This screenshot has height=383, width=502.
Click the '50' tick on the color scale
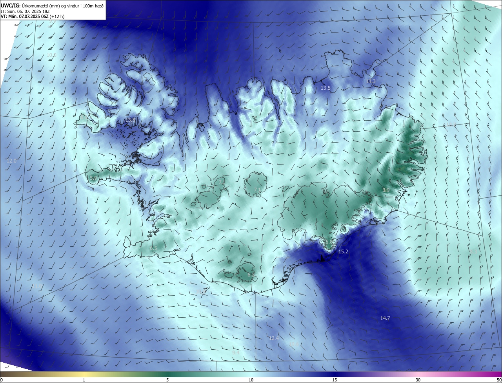[x=499, y=380]
